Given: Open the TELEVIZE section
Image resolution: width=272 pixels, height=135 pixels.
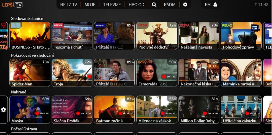Looking at the screenshot, I should click(x=112, y=5).
